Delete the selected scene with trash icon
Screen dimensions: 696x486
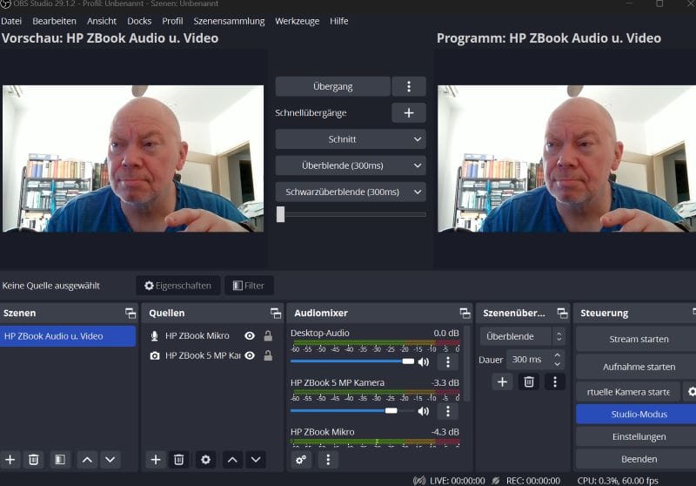(34, 459)
